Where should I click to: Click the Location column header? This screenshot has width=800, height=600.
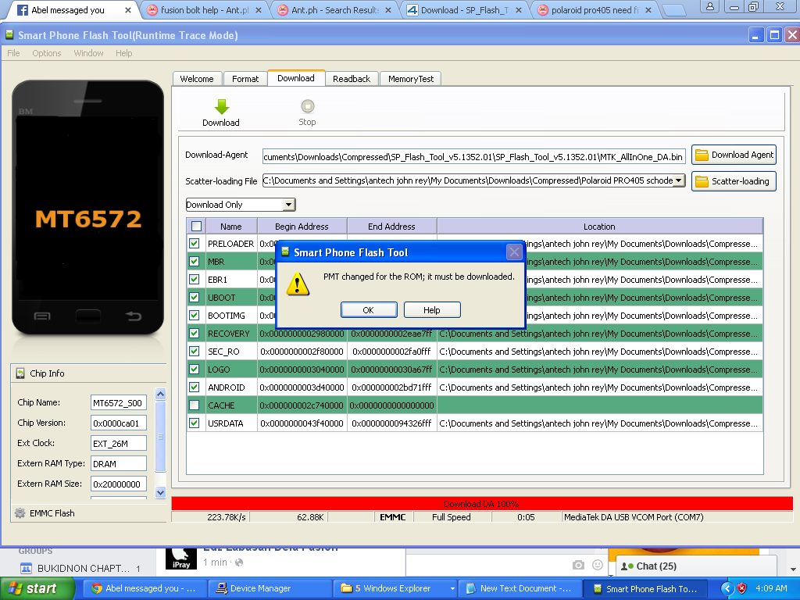(x=599, y=227)
